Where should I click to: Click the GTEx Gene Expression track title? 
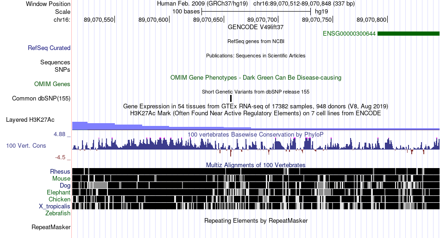pyautogui.click(x=256, y=106)
